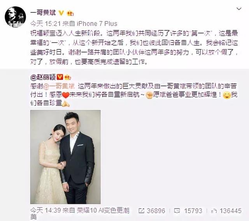Open the @赵丽颖 profile link
The image size is (249, 221).
point(43,77)
